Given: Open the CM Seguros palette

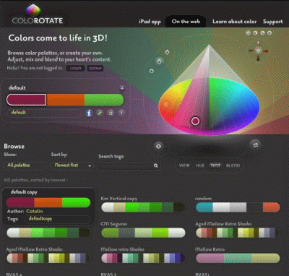Looking at the screenshot, I should (143, 233).
